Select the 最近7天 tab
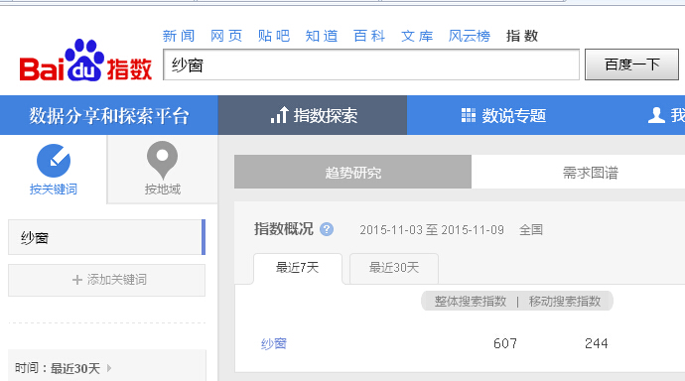The height and width of the screenshot is (381, 685). pos(298,268)
